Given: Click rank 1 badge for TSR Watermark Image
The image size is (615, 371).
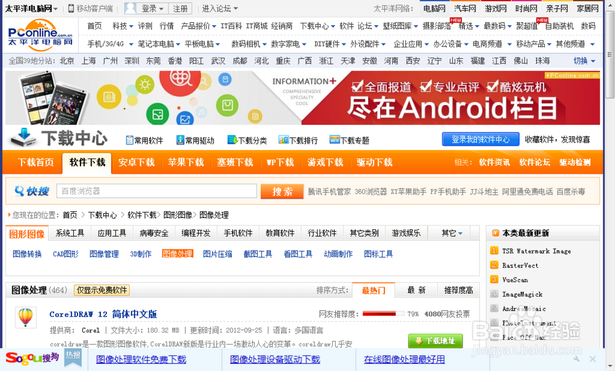Looking at the screenshot, I should coord(494,251).
